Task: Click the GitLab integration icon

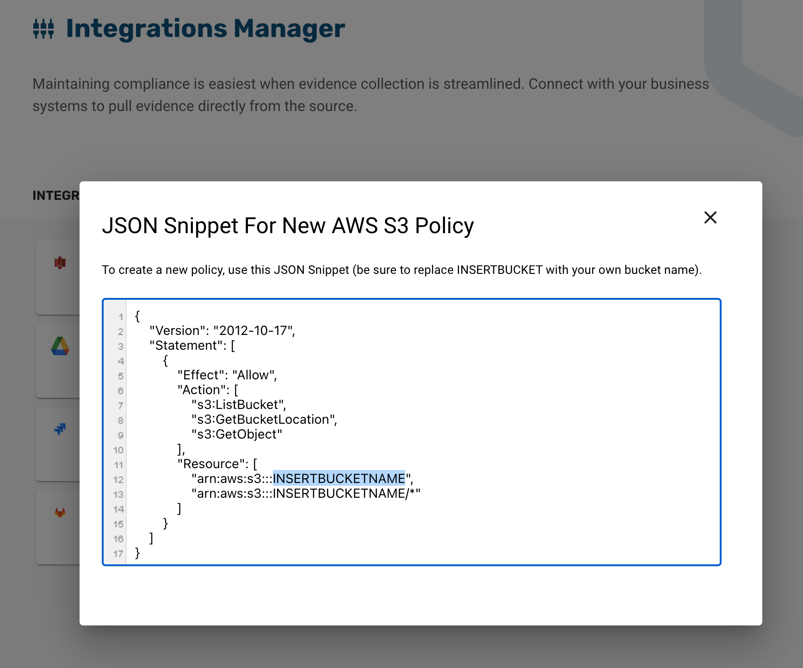Action: tap(60, 513)
